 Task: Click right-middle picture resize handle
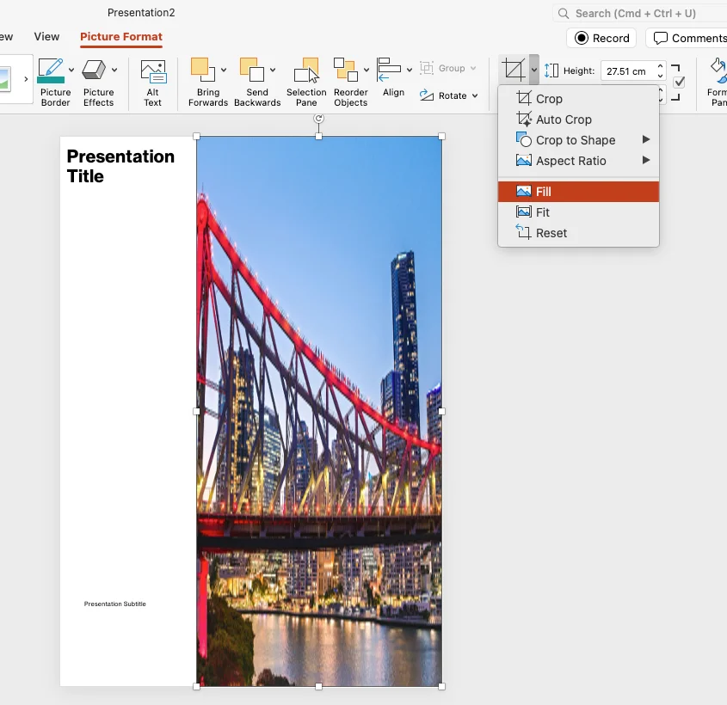[x=441, y=411]
